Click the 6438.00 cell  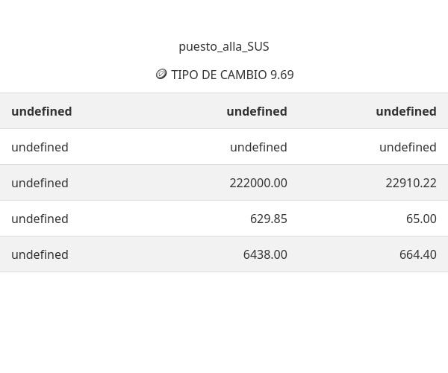click(x=265, y=254)
